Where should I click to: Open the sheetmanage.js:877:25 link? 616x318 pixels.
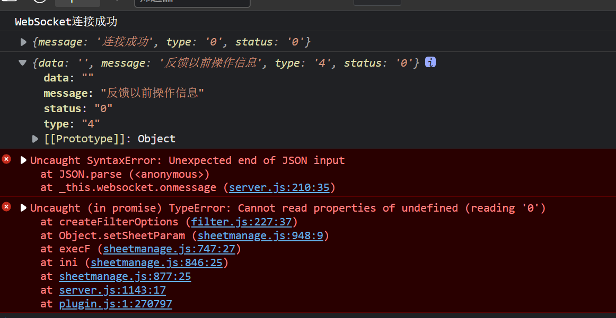point(125,276)
